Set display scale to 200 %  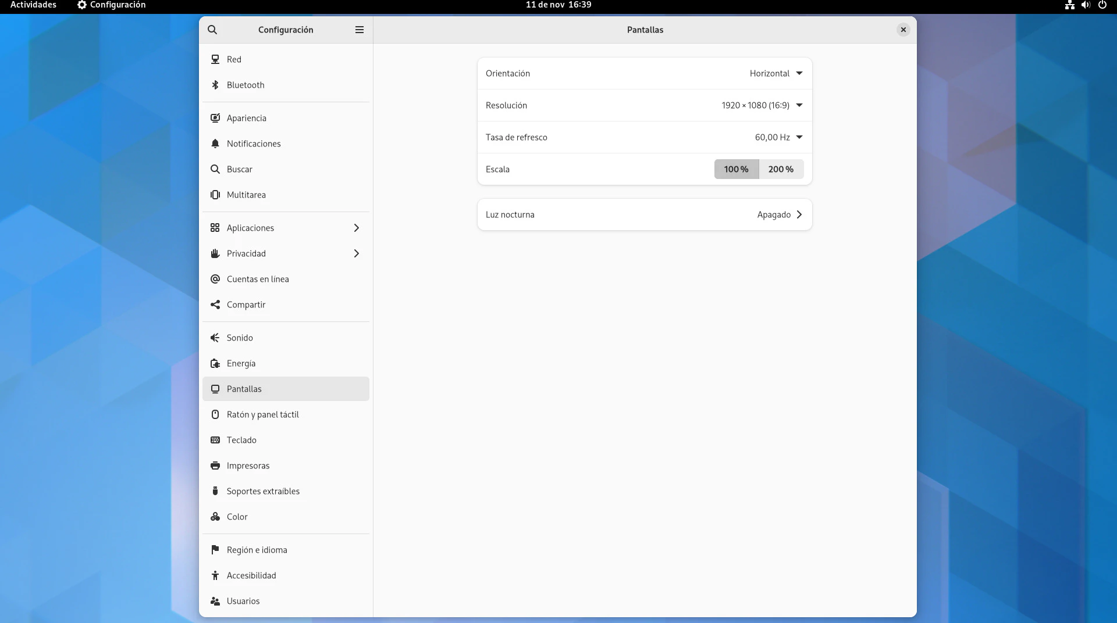coord(781,169)
